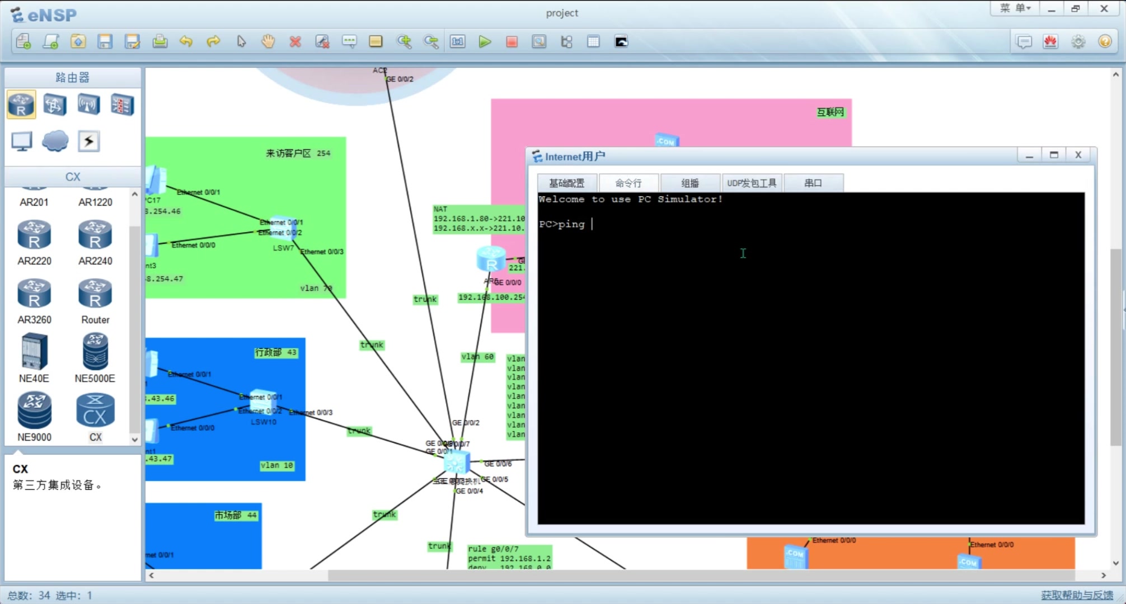
Task: Scroll down the router device sidebar list
Action: (135, 440)
